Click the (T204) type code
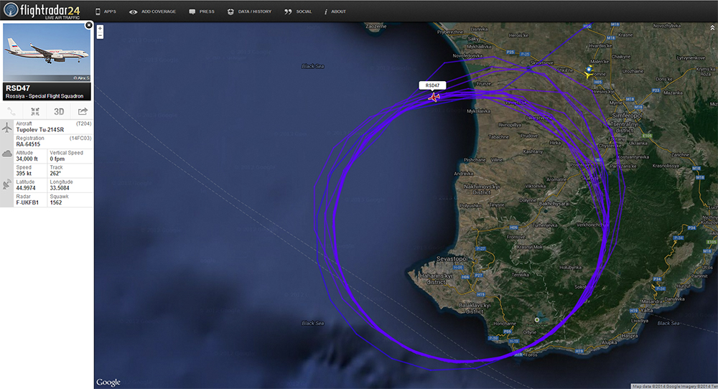Image resolution: width=718 pixels, height=389 pixels. pyautogui.click(x=84, y=123)
